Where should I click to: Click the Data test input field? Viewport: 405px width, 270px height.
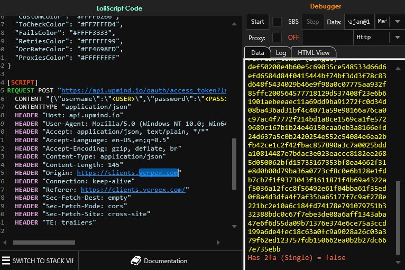[360, 22]
